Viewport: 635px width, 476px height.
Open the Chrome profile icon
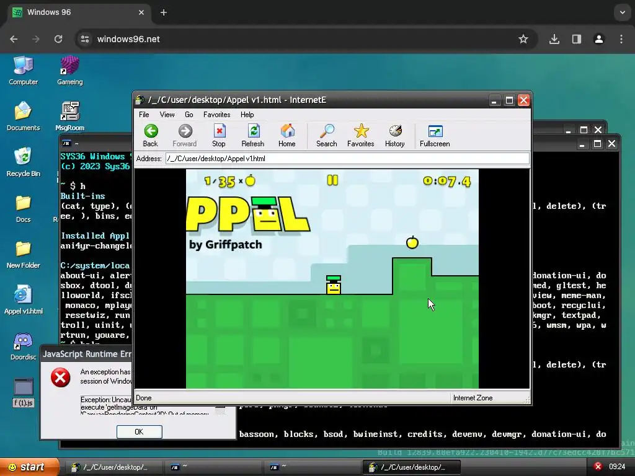598,39
